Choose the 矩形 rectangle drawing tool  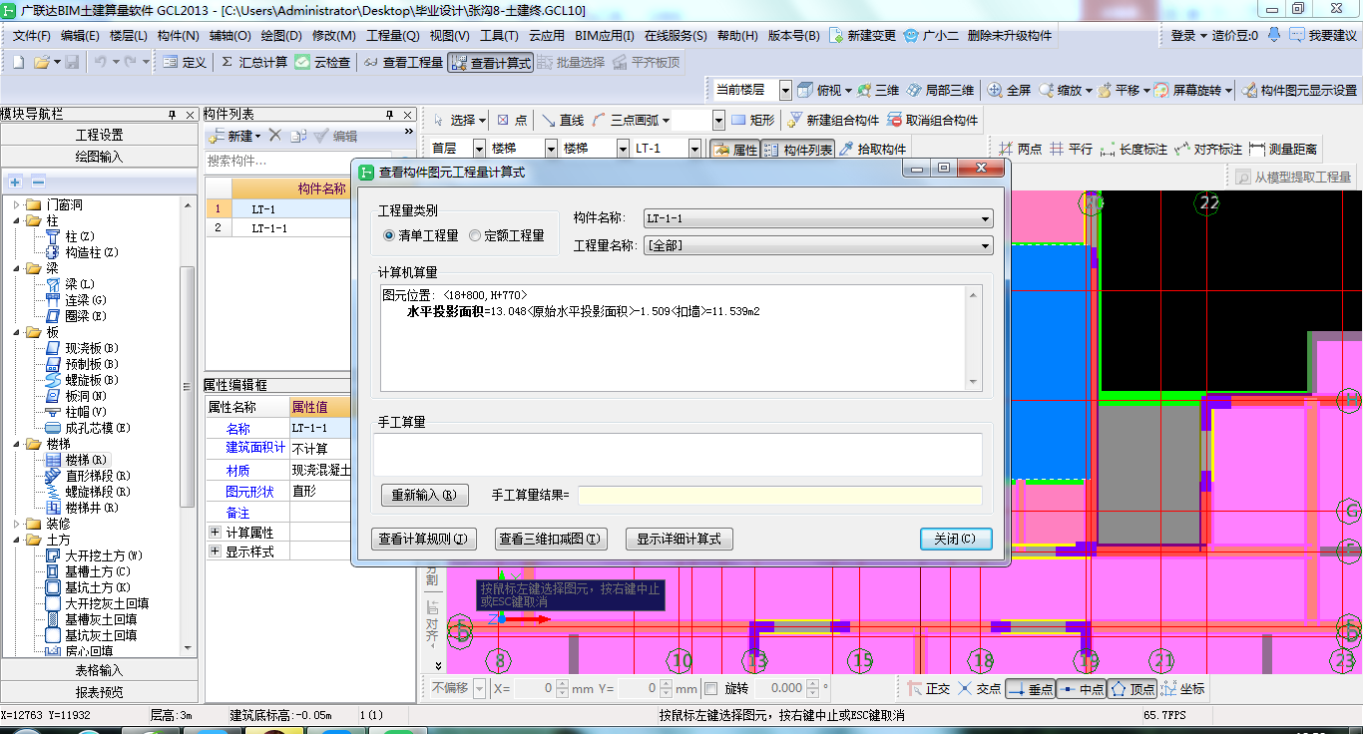coord(752,120)
